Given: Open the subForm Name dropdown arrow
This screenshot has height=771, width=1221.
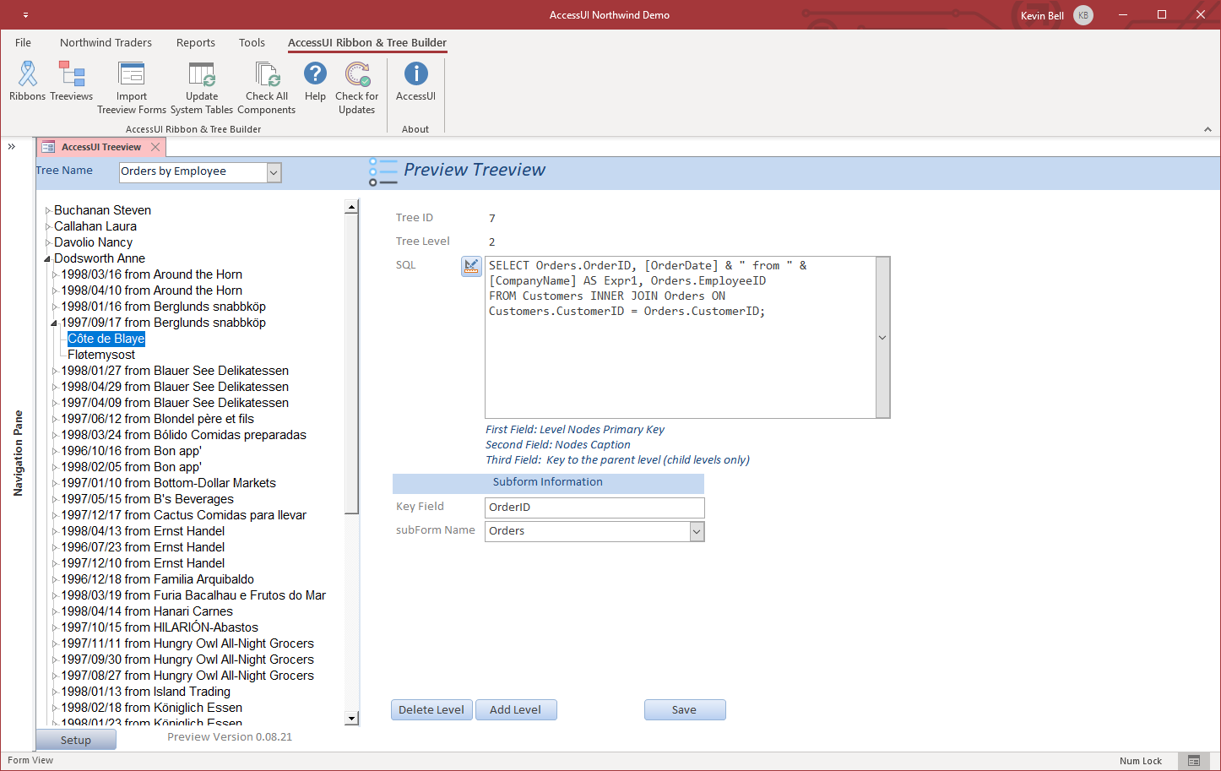Looking at the screenshot, I should [x=697, y=531].
